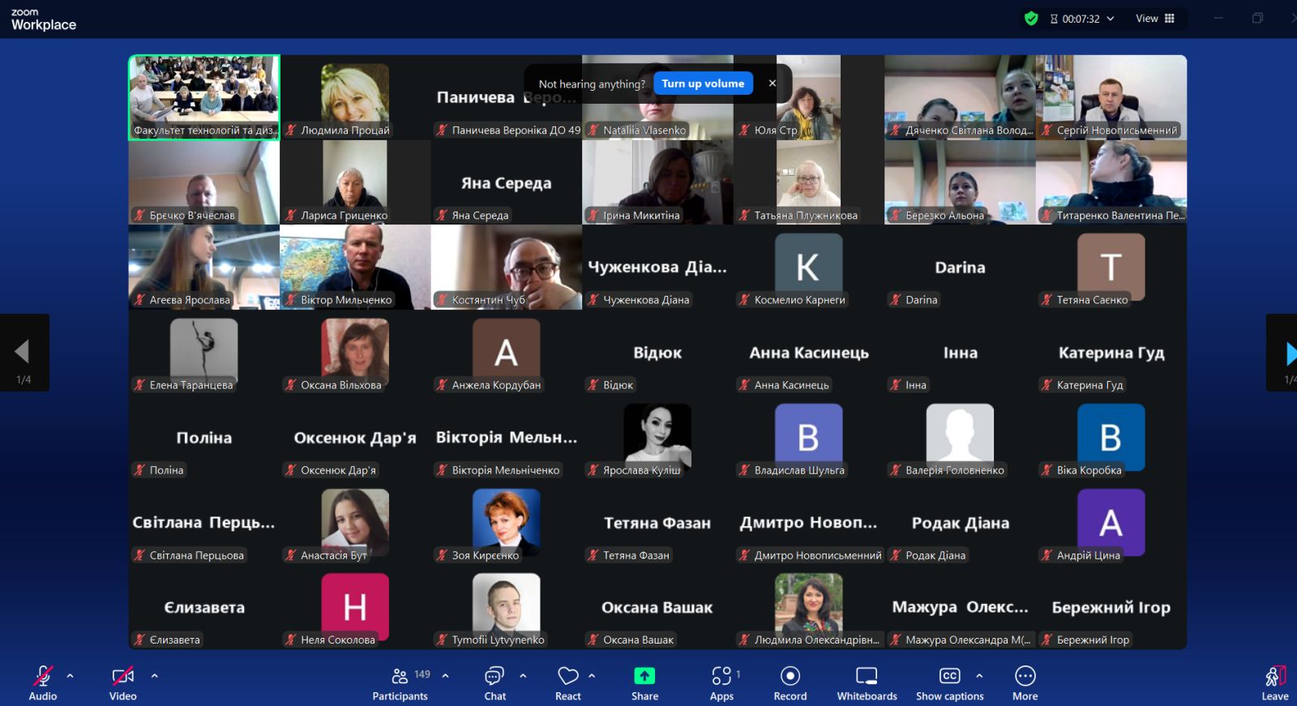Expand meeting timer dropdown chevron
The height and width of the screenshot is (706, 1297).
point(1111,19)
